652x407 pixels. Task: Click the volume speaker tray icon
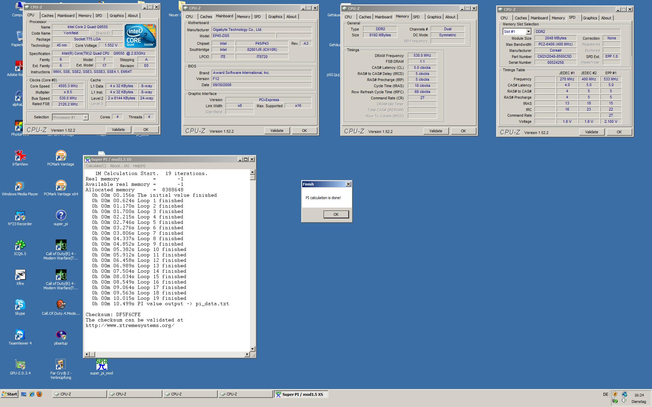point(624,401)
